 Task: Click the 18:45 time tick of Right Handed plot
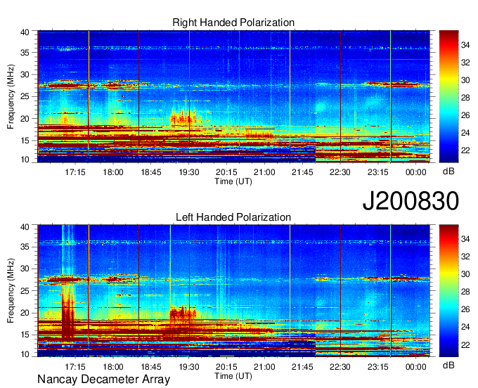tap(151, 172)
